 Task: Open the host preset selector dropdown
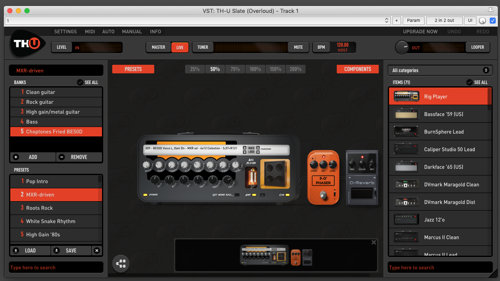pyautogui.click(x=386, y=21)
